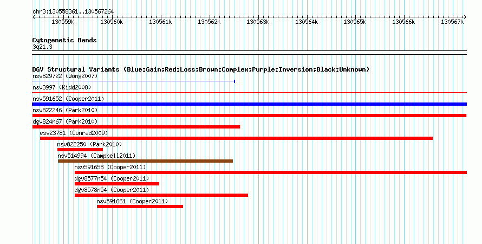The height and width of the screenshot is (244, 482).
Task: Click the red bar under nsv822246
Action: pyautogui.click(x=249, y=115)
